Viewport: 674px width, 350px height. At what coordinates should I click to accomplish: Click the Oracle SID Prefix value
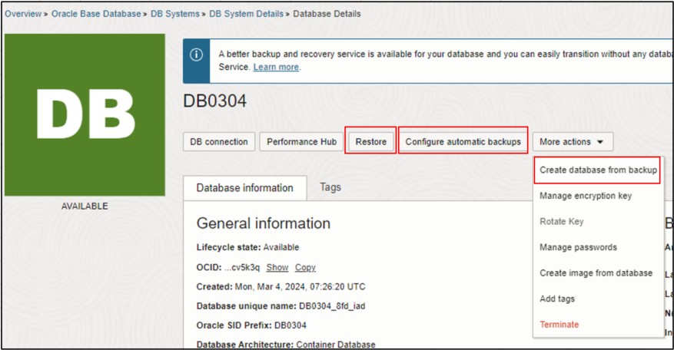click(291, 325)
